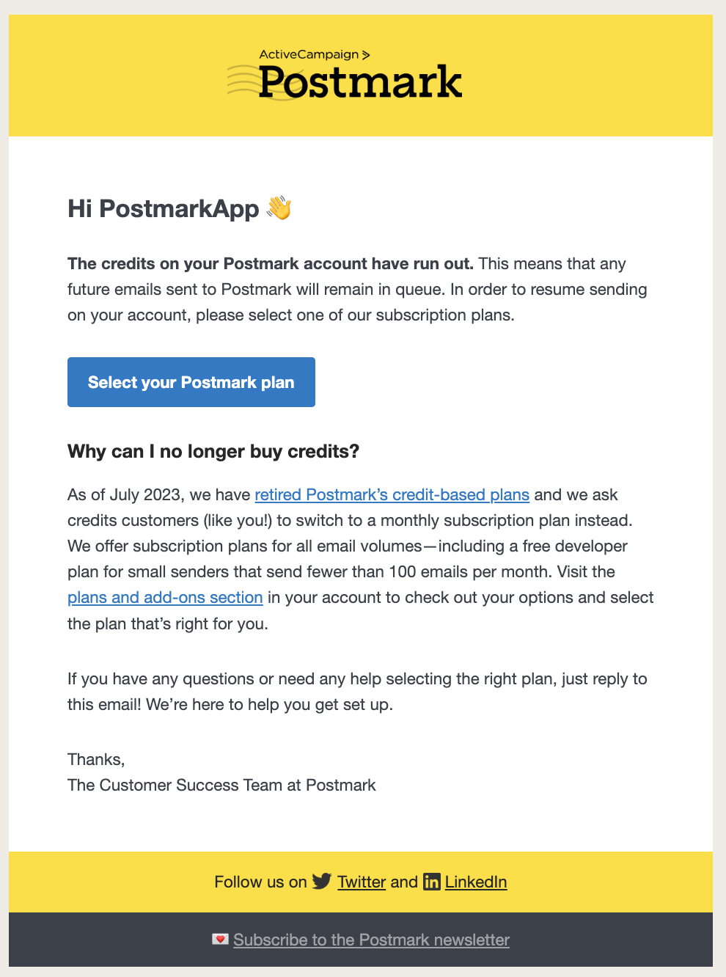The height and width of the screenshot is (977, 726).
Task: Click the love letter envelope emoji
Action: [x=220, y=939]
